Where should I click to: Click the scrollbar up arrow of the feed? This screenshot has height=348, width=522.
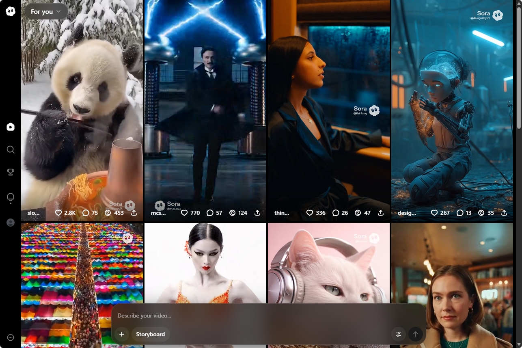click(x=518, y=4)
